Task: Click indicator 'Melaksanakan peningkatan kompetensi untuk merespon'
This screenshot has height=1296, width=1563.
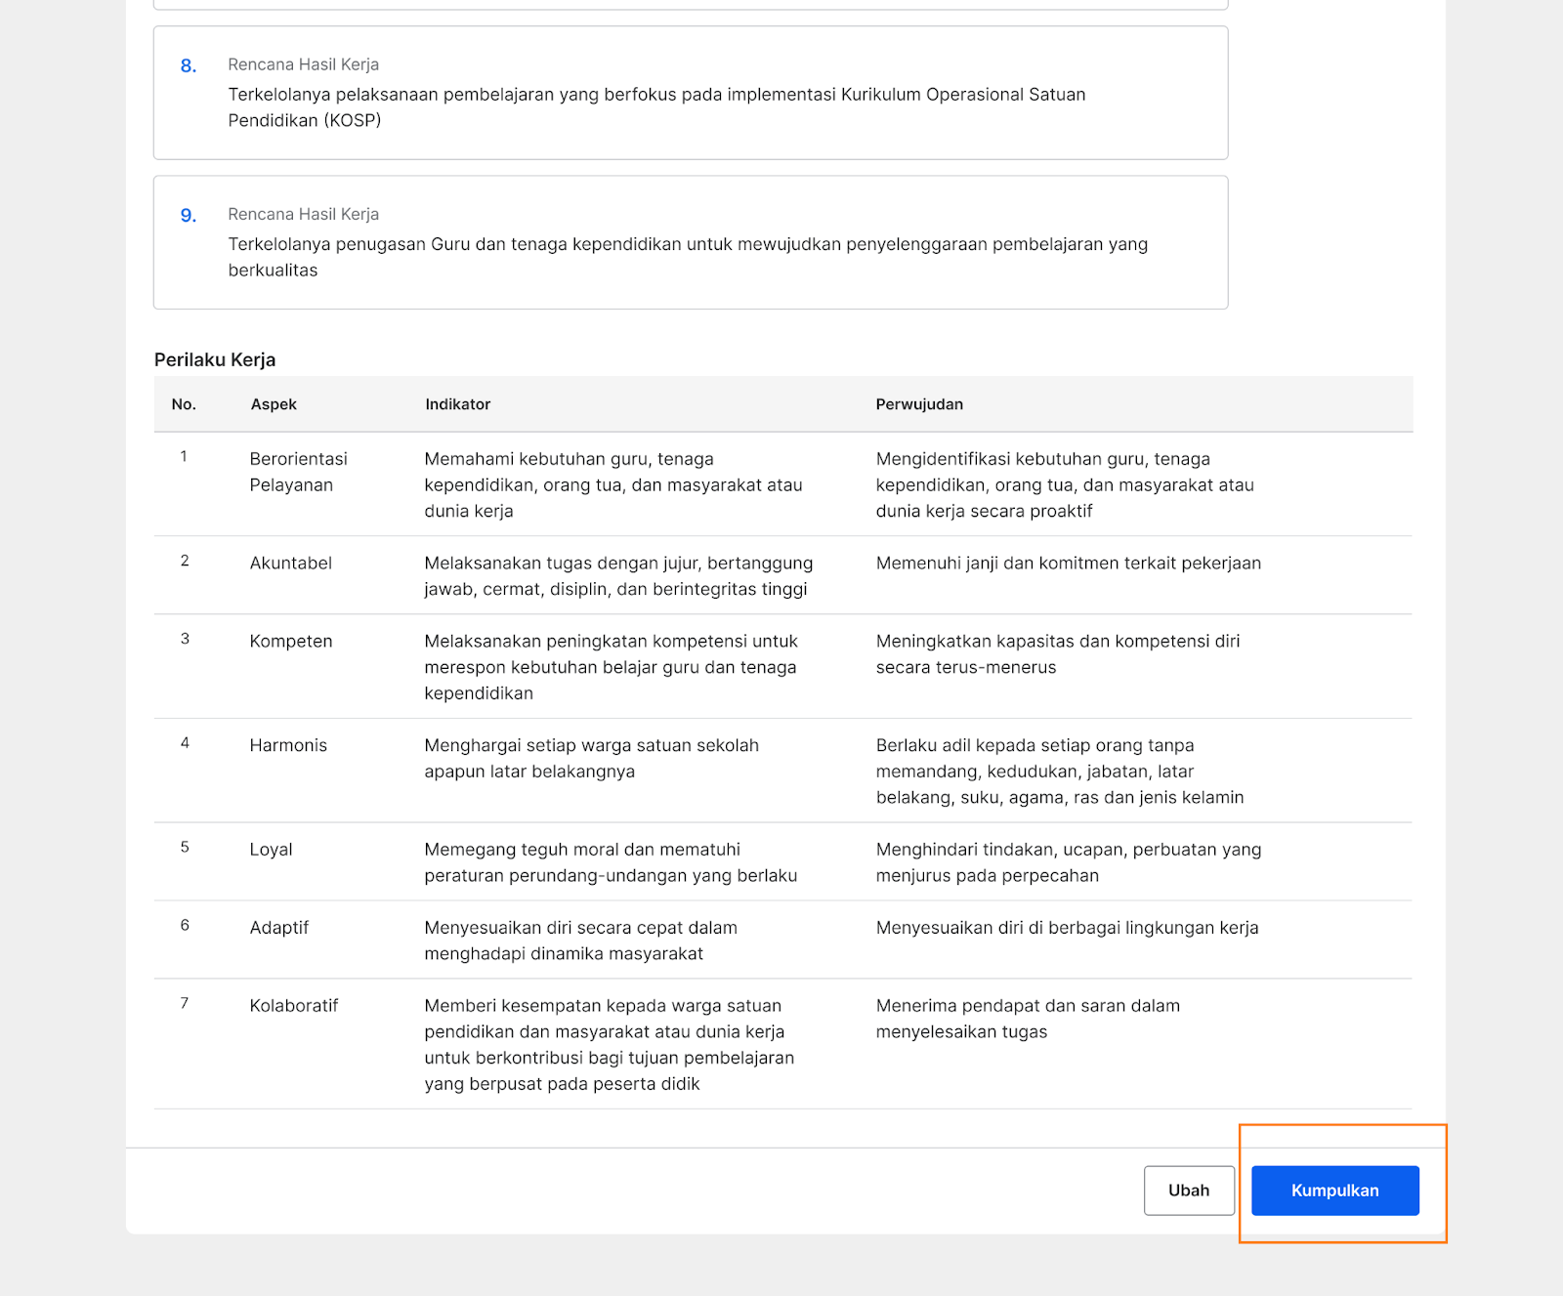Action: [x=612, y=667]
